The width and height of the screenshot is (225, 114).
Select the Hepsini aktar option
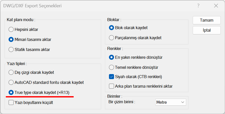pyautogui.click(x=11, y=29)
